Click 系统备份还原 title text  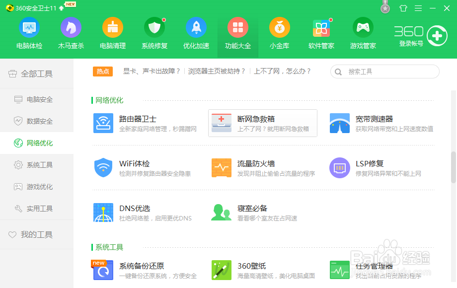pos(142,266)
